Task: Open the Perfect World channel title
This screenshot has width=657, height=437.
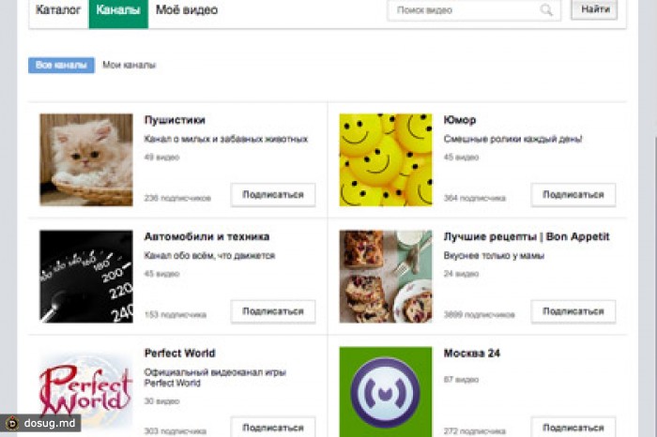Action: [180, 354]
